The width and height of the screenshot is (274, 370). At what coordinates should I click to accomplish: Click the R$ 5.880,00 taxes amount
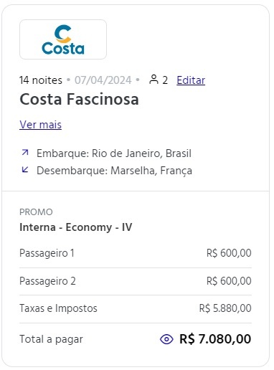pos(225,308)
